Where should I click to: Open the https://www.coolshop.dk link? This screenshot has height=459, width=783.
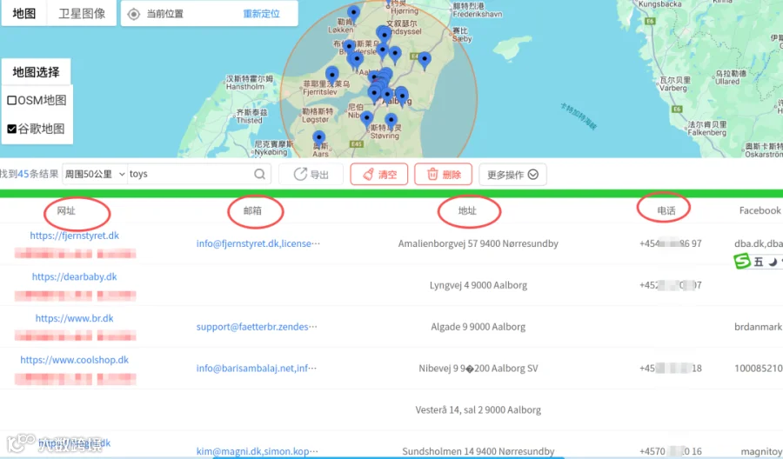75,360
